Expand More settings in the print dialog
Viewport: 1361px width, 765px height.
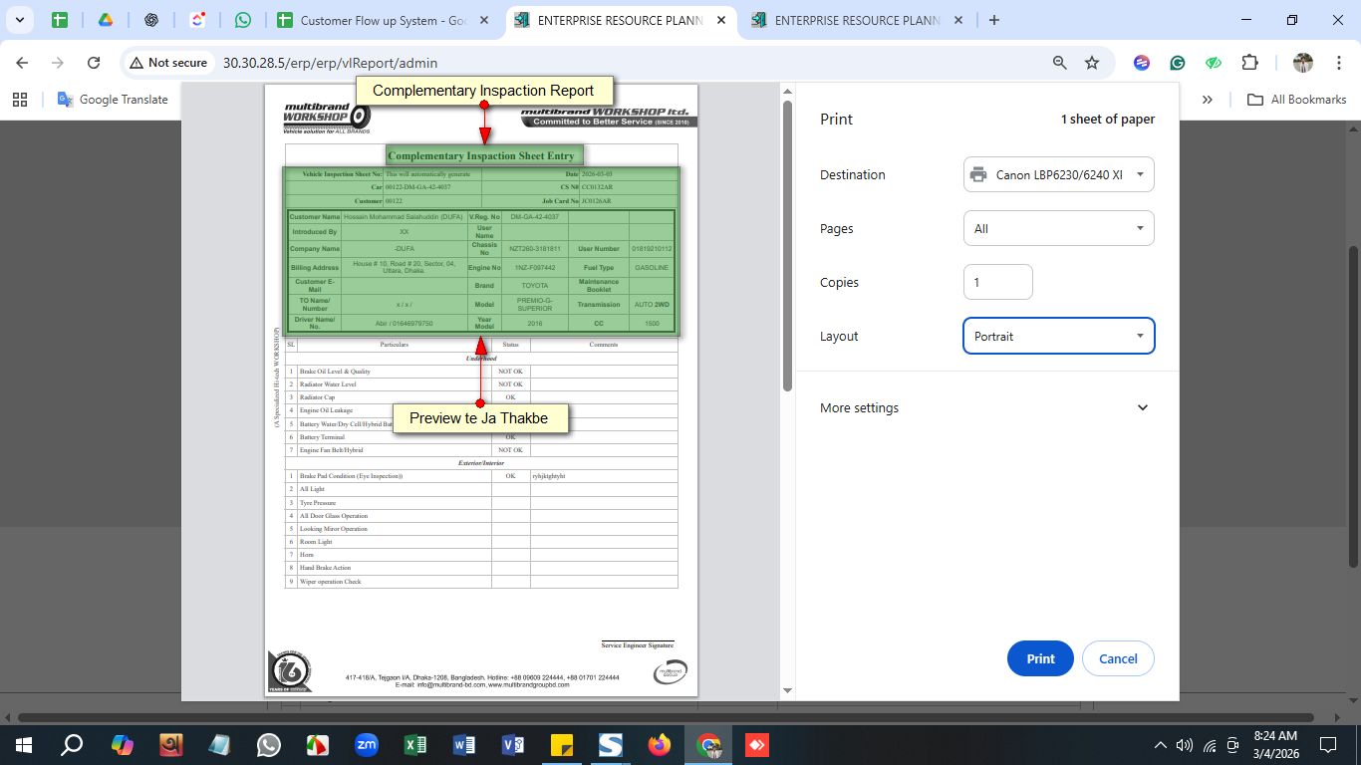point(983,407)
